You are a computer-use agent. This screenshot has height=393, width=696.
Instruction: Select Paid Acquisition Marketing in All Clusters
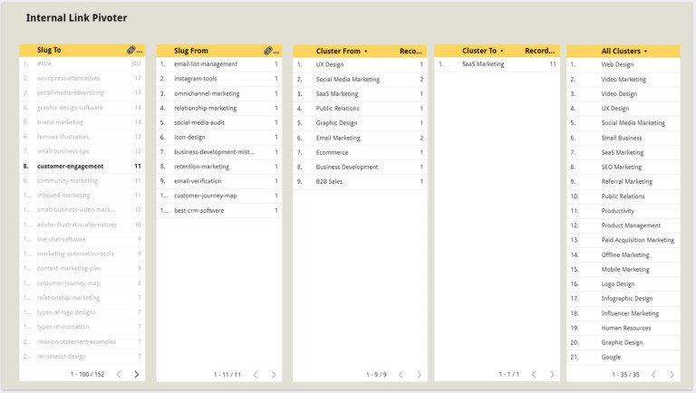[x=623, y=240]
